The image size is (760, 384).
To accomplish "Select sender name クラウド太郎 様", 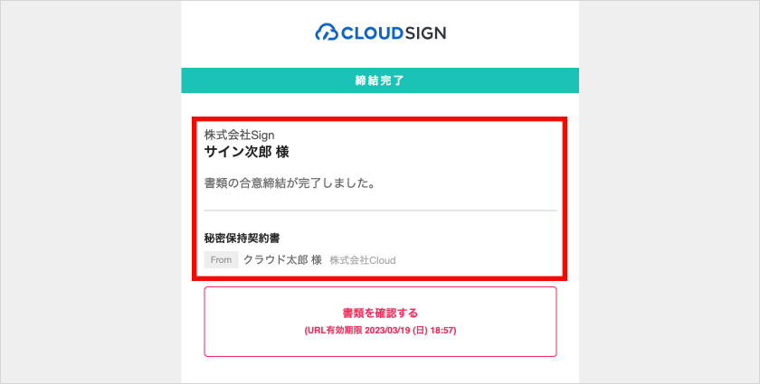I will coord(282,260).
